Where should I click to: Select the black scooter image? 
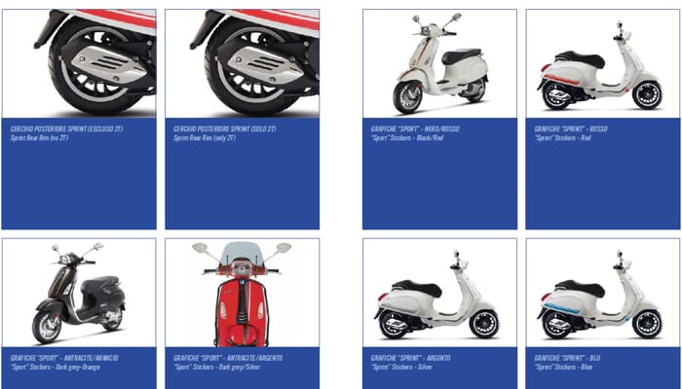pyautogui.click(x=79, y=293)
